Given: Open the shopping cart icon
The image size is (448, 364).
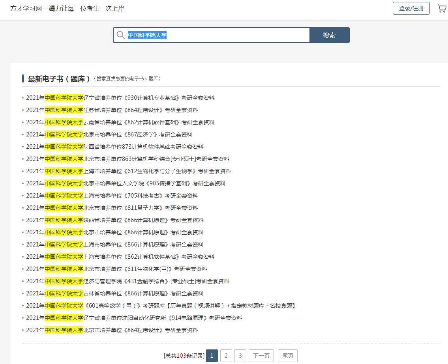Looking at the screenshot, I should point(442,8).
